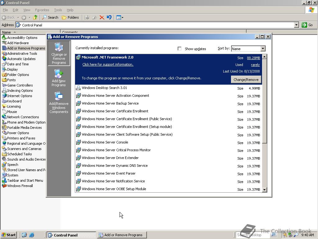This screenshot has width=318, height=239.
Task: Open the Add Hardware applet icon
Action: point(4,43)
